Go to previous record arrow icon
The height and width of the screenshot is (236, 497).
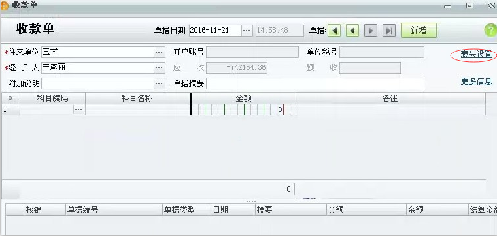[352, 31]
